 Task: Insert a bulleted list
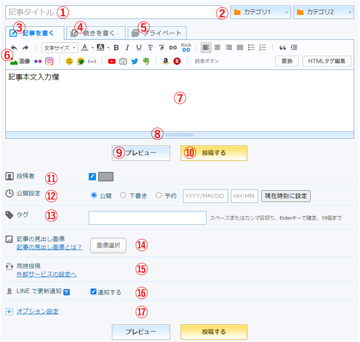coord(251,47)
